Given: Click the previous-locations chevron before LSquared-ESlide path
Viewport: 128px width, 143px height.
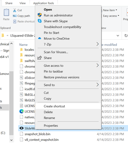Looking at the screenshot, I should tap(7, 36).
